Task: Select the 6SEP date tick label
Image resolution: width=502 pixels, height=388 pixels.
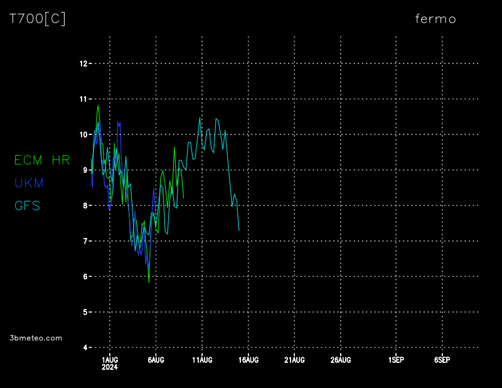Action: (x=442, y=360)
